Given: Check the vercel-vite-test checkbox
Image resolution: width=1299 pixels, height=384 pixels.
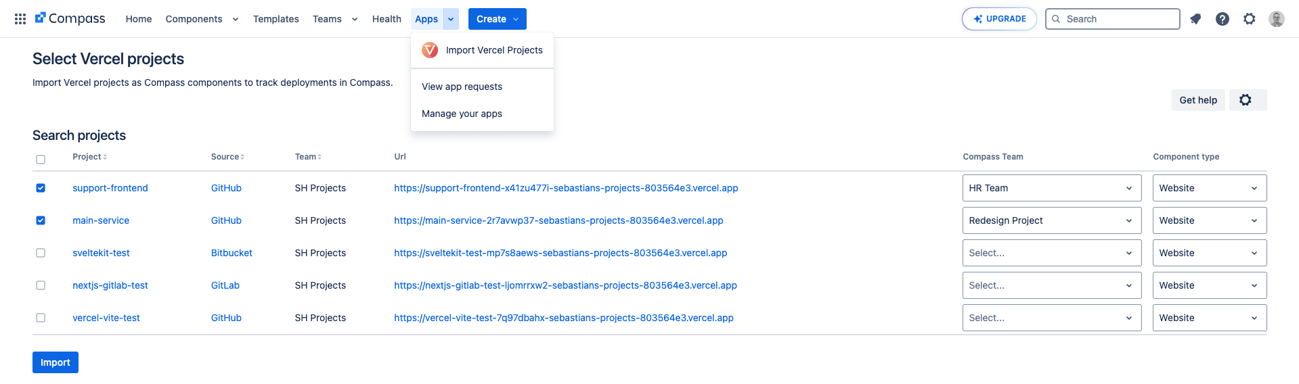Looking at the screenshot, I should (41, 318).
